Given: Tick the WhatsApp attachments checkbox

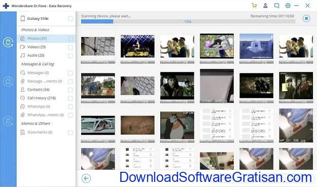Looking at the screenshot, I should pos(71,115).
